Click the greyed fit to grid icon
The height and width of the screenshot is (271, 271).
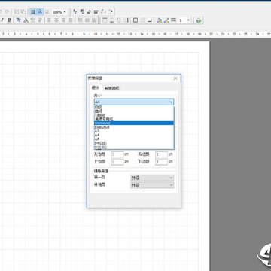coord(47,12)
